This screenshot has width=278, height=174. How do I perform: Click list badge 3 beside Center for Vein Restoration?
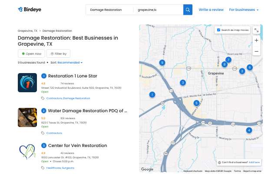(x=44, y=146)
